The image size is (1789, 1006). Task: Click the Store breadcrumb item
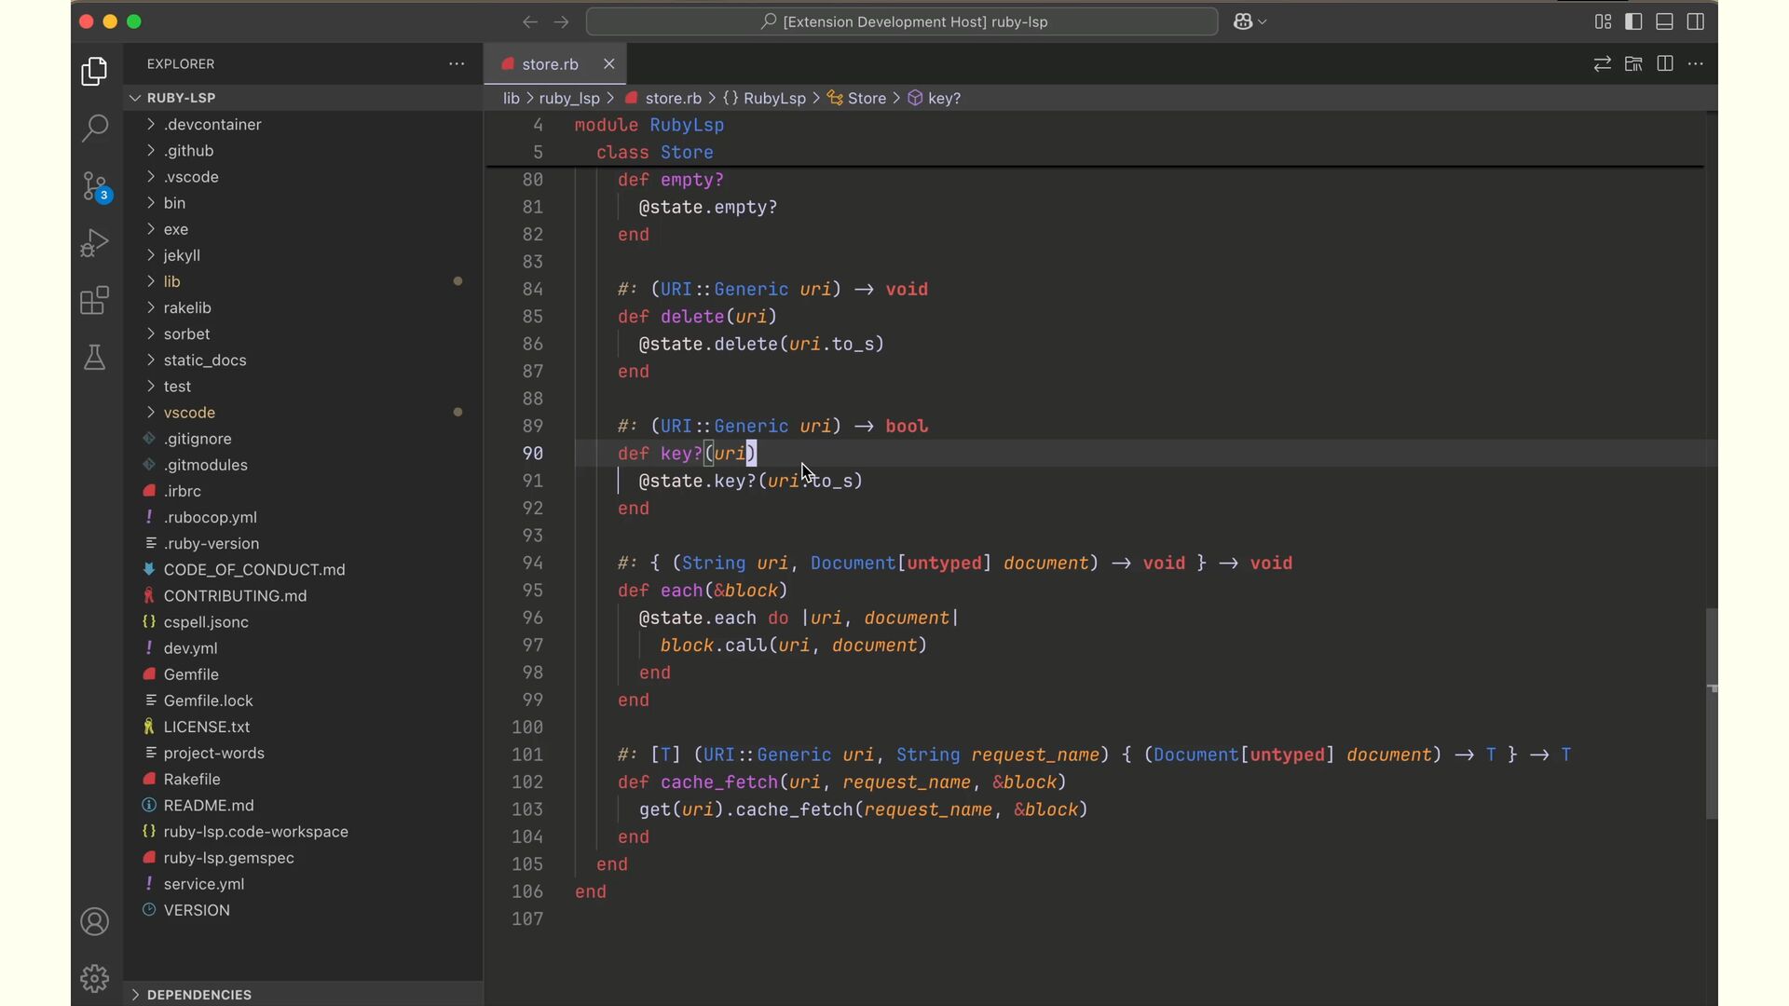pyautogui.click(x=867, y=99)
